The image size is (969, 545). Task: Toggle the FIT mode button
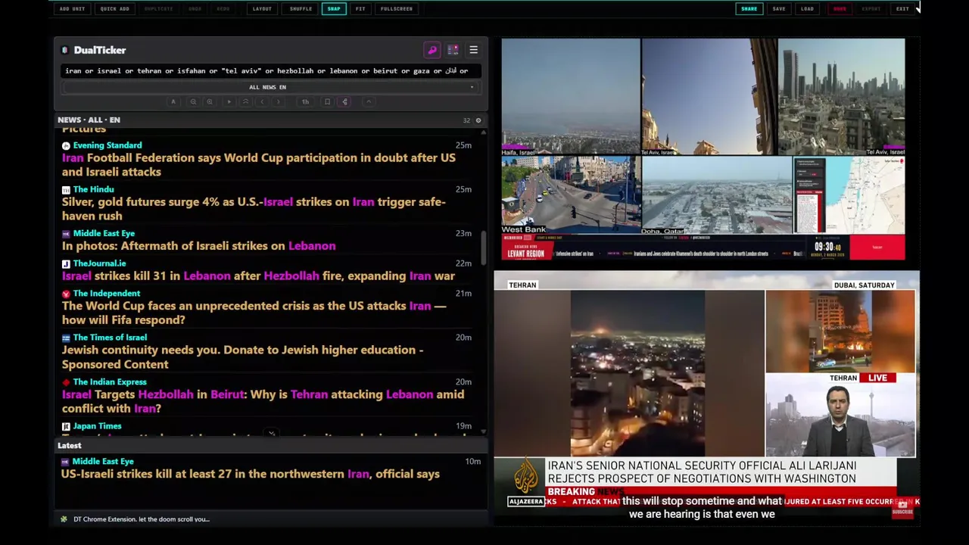coord(360,9)
